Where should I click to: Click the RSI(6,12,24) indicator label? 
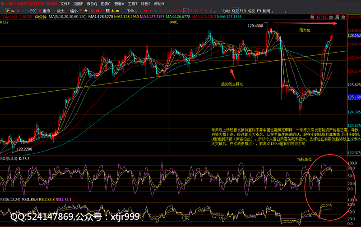tap(10, 200)
